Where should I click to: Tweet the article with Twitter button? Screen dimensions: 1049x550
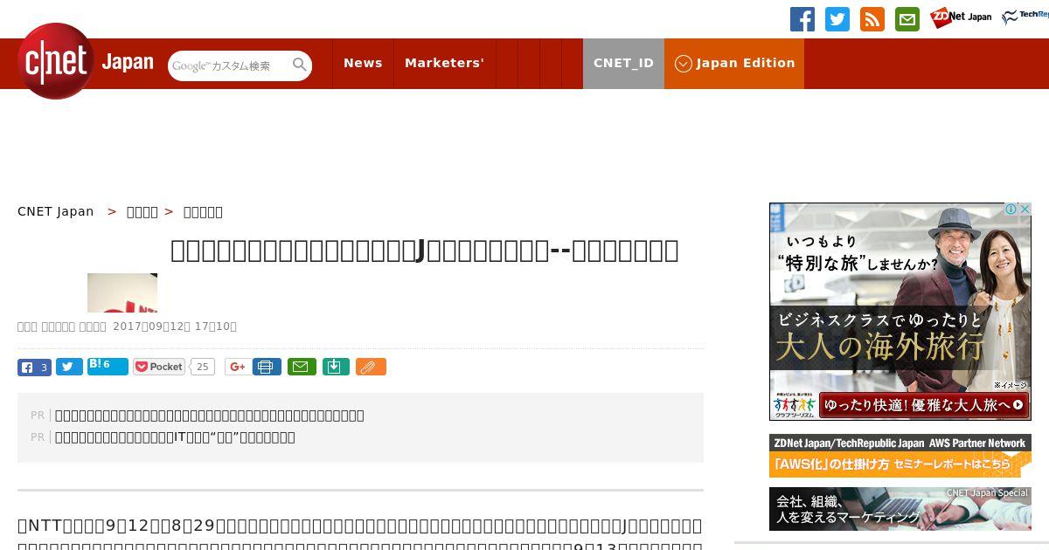[x=69, y=367]
